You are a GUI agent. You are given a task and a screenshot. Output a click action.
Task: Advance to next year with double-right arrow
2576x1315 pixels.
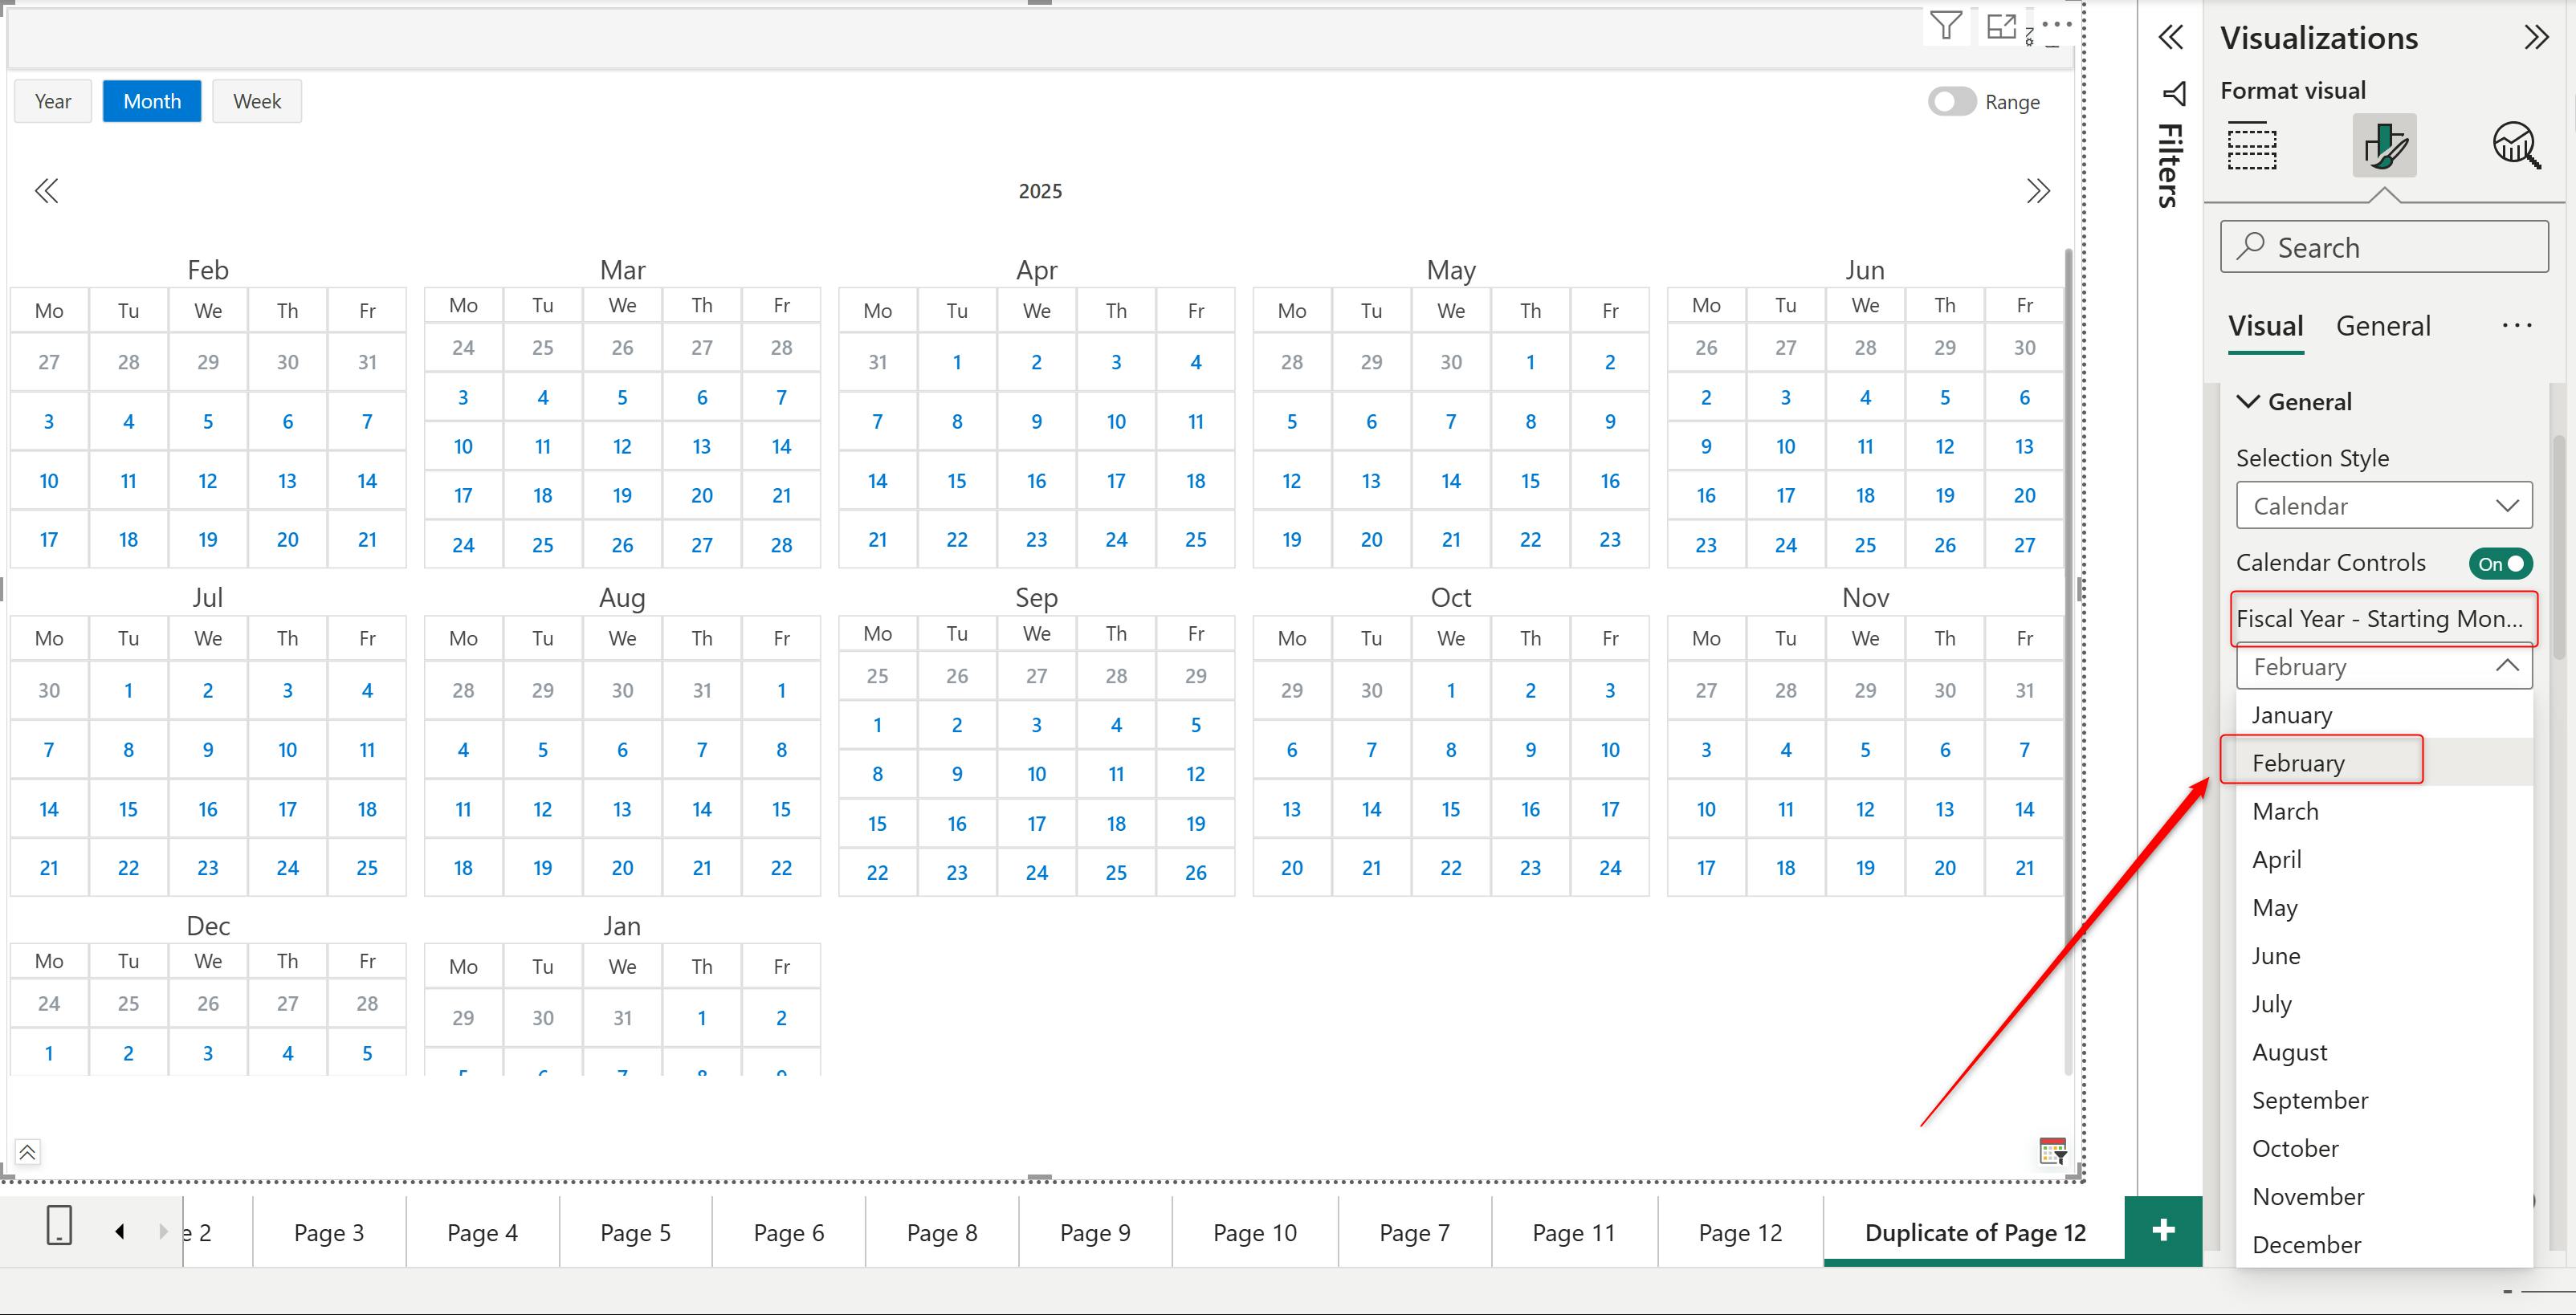point(2037,191)
